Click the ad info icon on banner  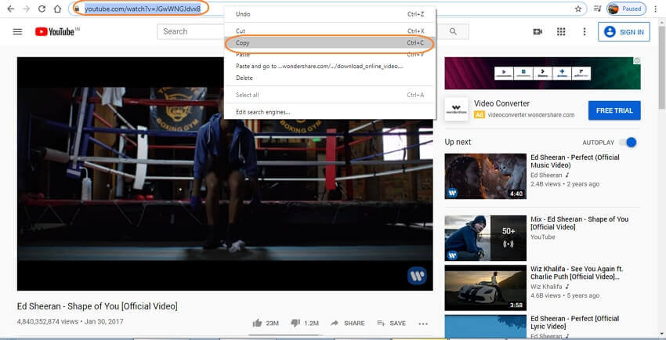click(x=637, y=60)
